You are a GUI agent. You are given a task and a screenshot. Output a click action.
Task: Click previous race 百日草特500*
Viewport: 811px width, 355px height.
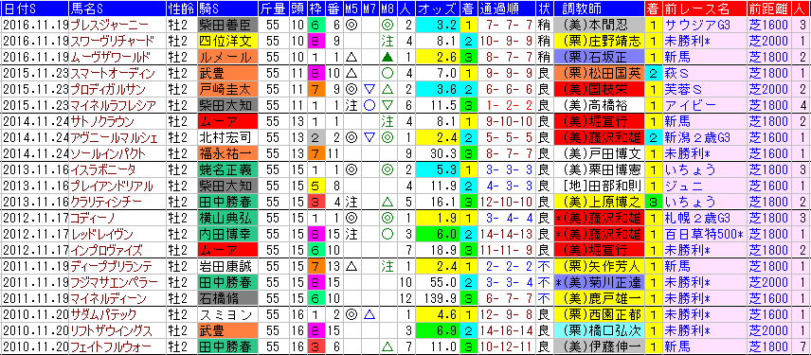point(703,235)
